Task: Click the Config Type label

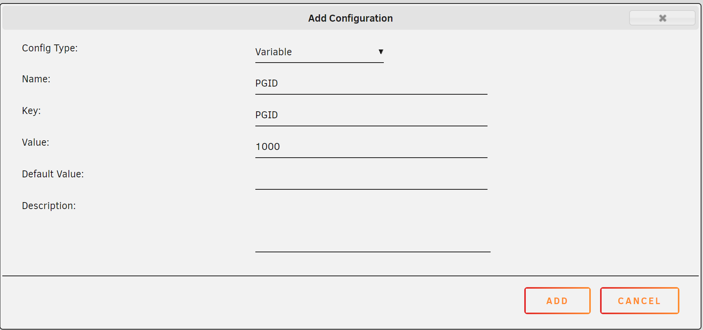Action: [x=50, y=48]
